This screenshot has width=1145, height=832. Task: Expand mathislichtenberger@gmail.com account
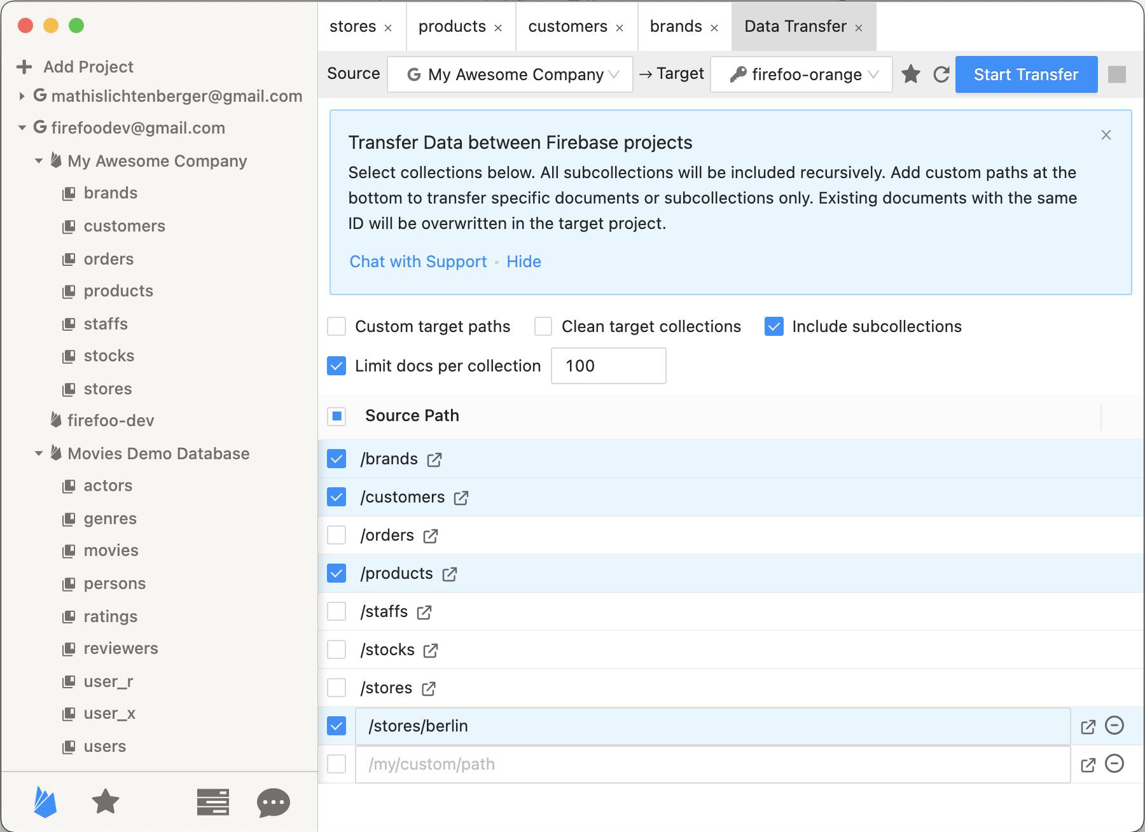point(22,96)
